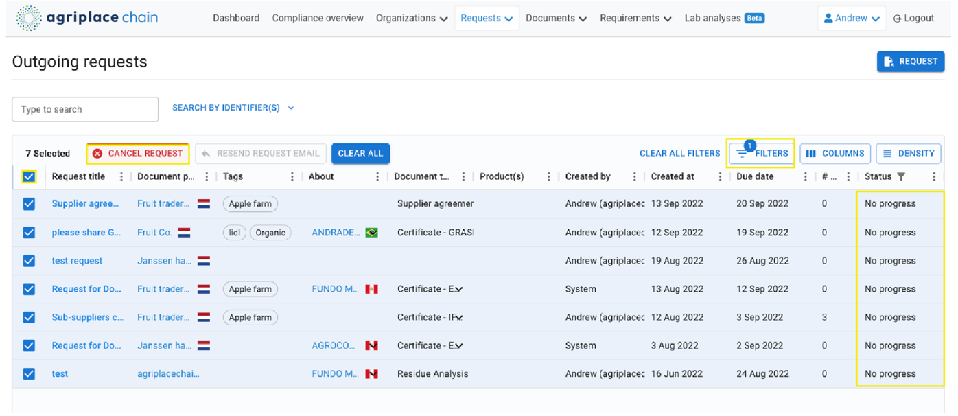958x416 pixels.
Task: Expand Search by Identifier(s) options
Action: (x=233, y=108)
